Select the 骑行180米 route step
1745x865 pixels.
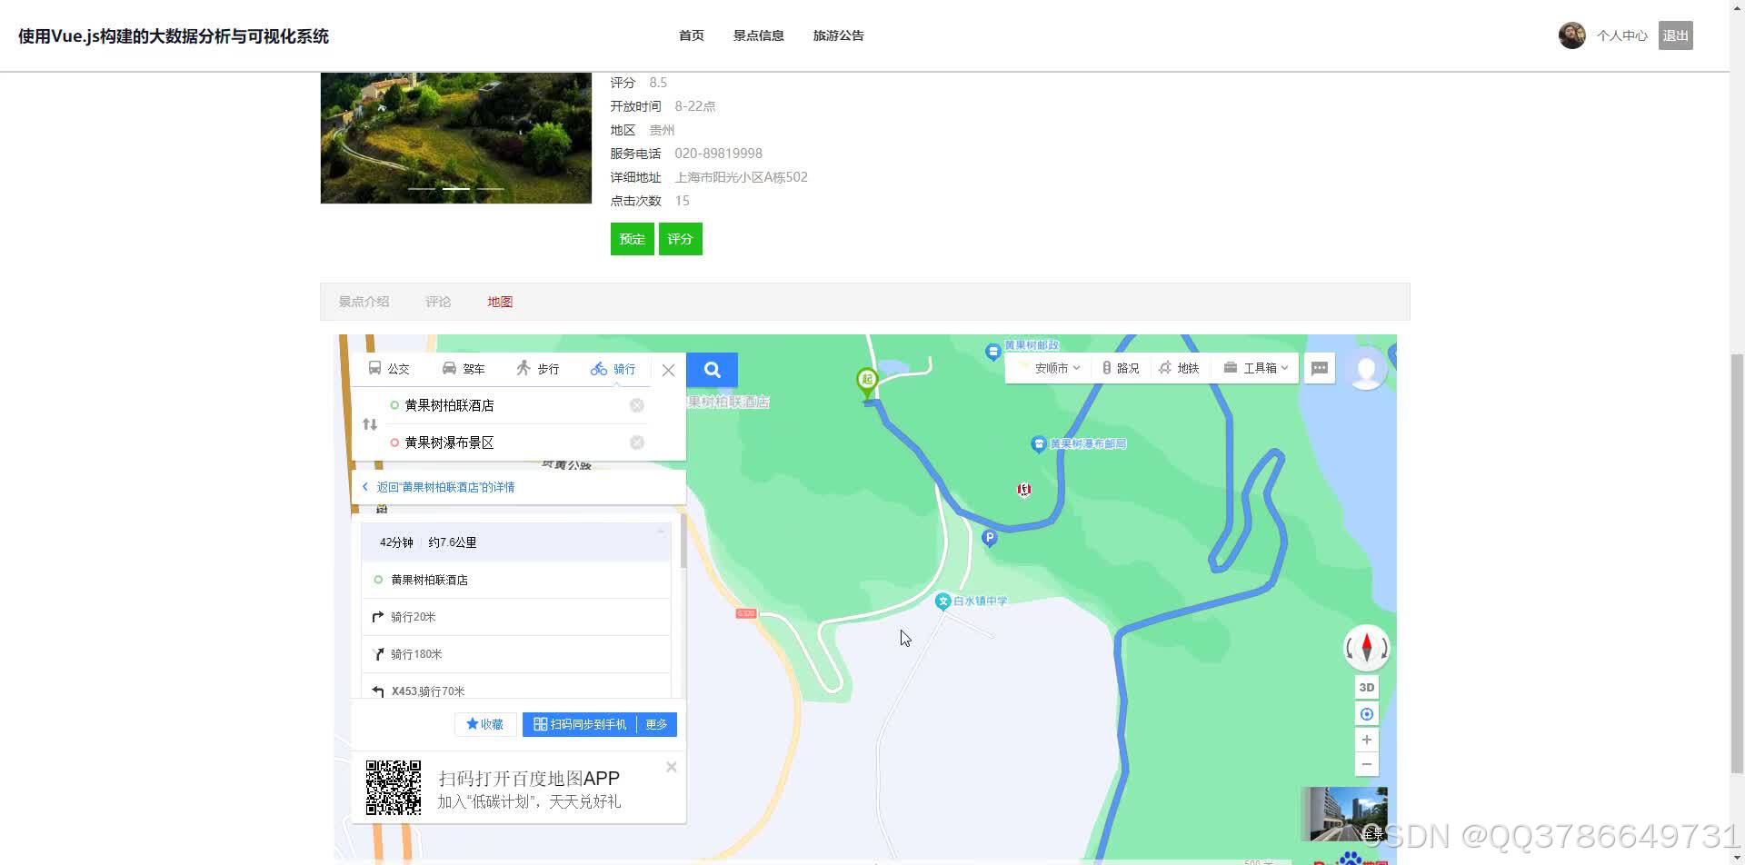pyautogui.click(x=516, y=654)
